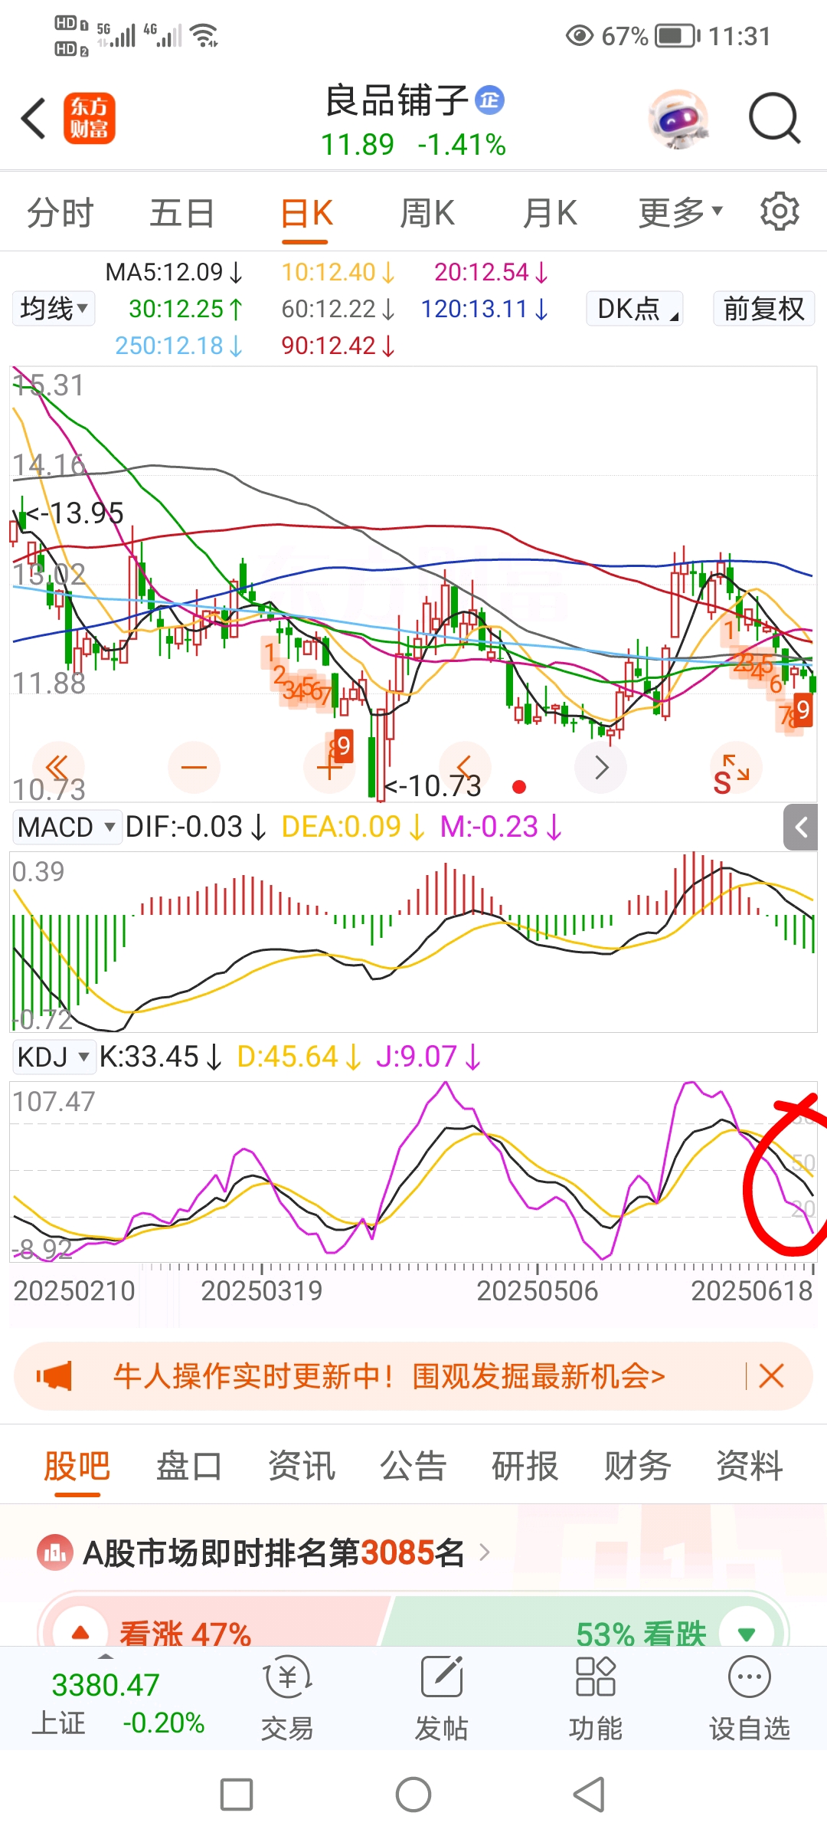Tap the A股市场 ranking chart icon

click(54, 1553)
